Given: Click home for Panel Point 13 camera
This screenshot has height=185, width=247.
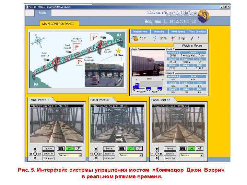Looking at the screenshot, I should tap(48, 148).
